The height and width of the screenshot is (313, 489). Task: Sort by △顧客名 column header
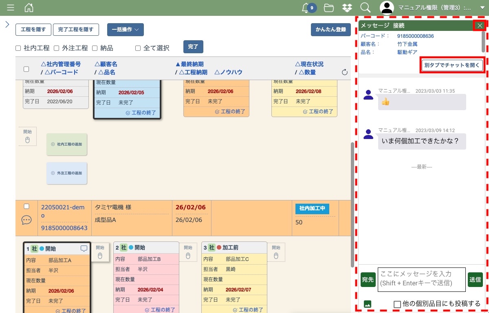click(x=106, y=64)
